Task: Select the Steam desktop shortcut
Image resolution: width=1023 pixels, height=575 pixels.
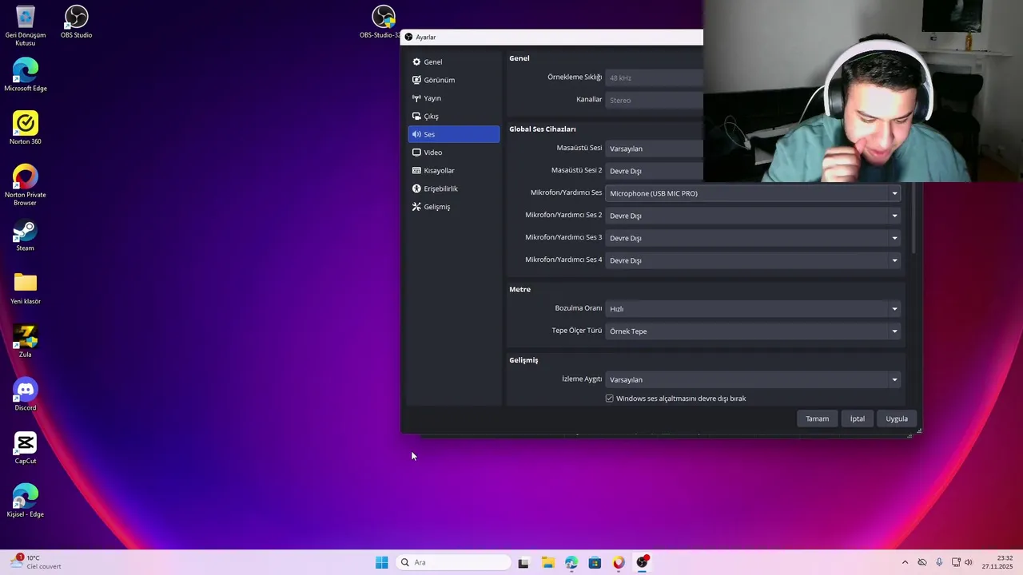Action: pos(25,234)
